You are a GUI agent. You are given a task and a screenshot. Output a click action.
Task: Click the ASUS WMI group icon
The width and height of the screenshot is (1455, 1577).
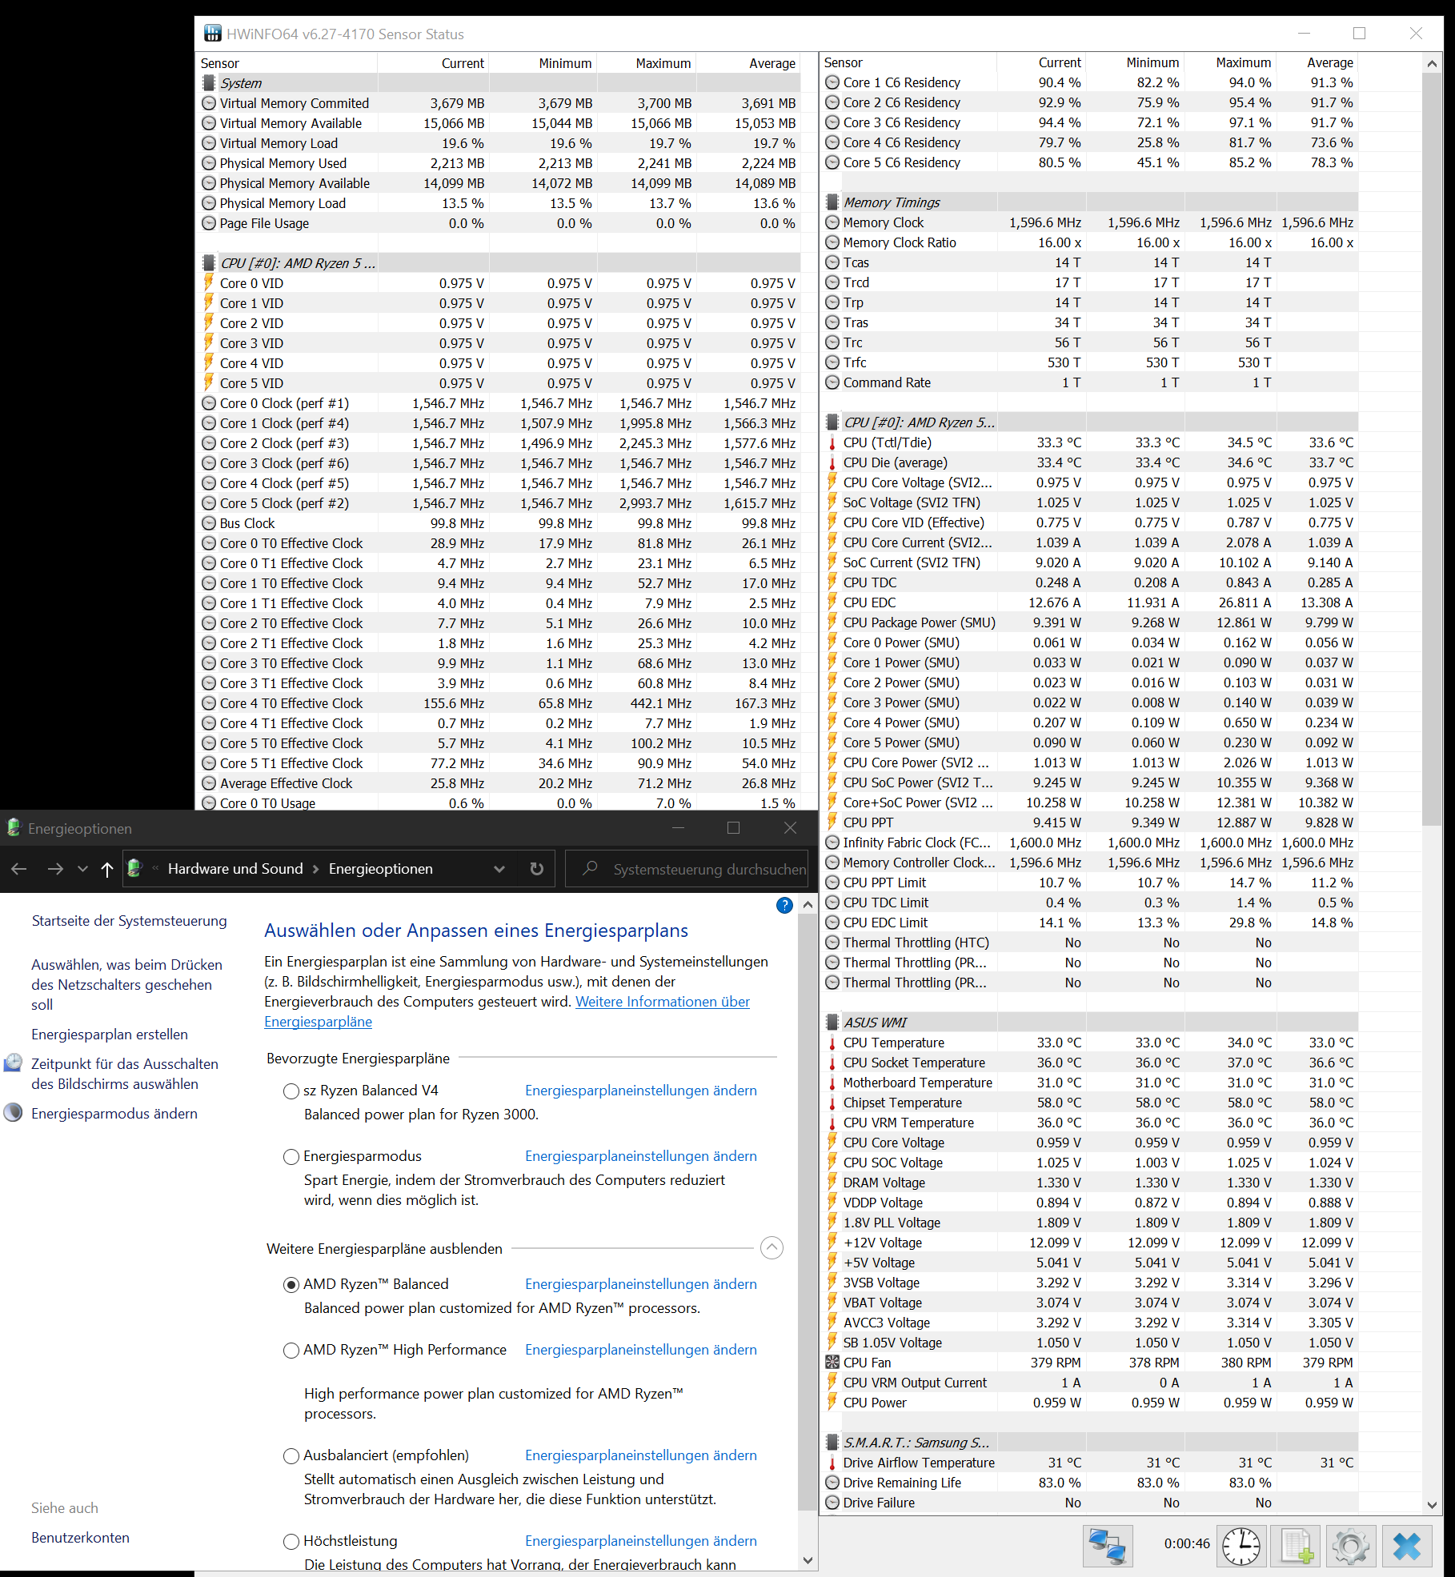coord(832,1023)
